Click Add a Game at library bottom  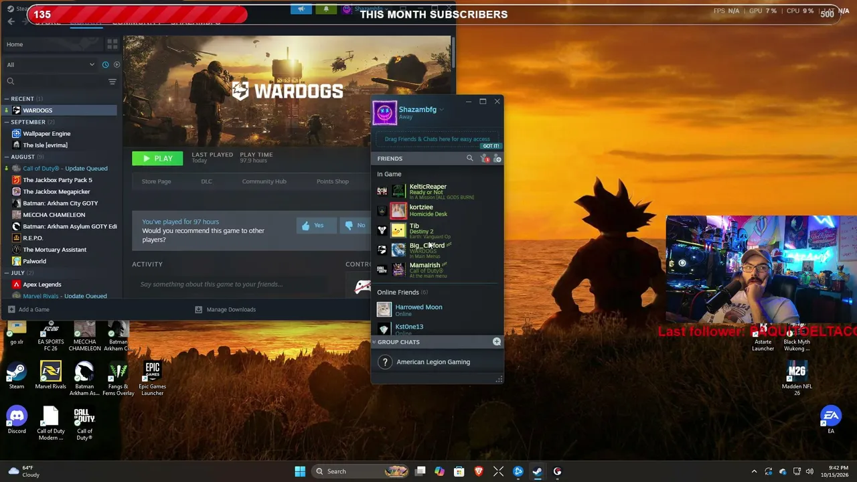pyautogui.click(x=29, y=309)
